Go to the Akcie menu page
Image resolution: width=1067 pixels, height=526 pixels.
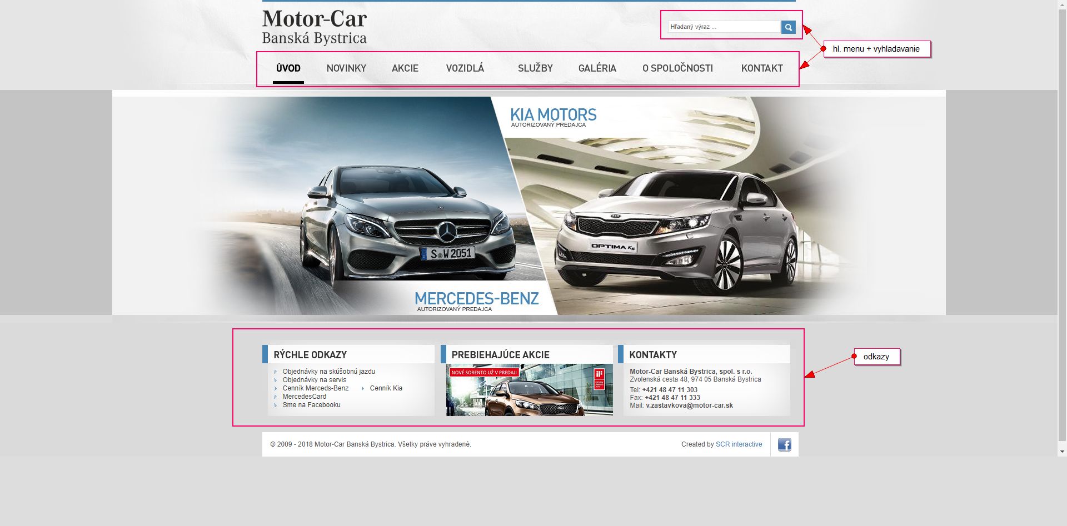coord(405,68)
